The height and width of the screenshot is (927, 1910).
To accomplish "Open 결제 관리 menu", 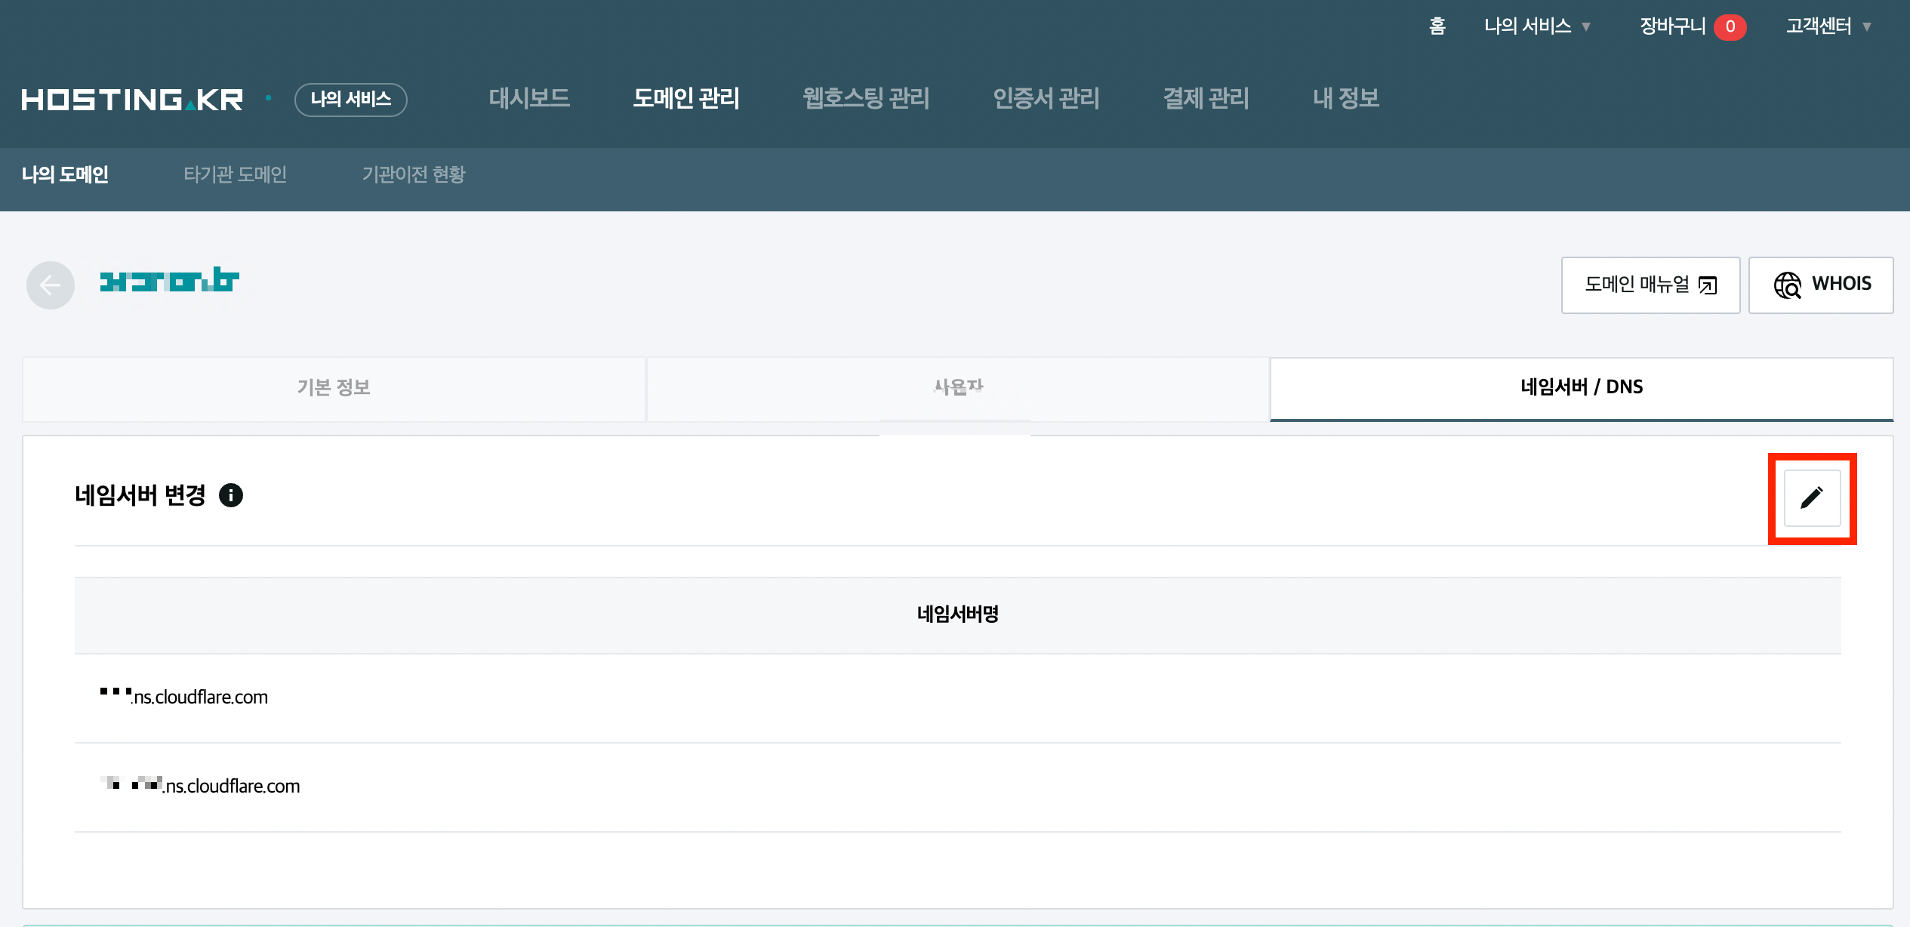I will [x=1206, y=98].
